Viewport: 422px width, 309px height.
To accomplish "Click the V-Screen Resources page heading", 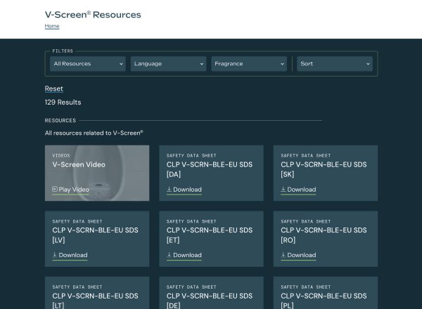I will [x=93, y=15].
